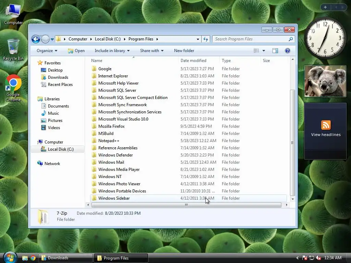Select the Internet Explorer folder icon

(94, 76)
